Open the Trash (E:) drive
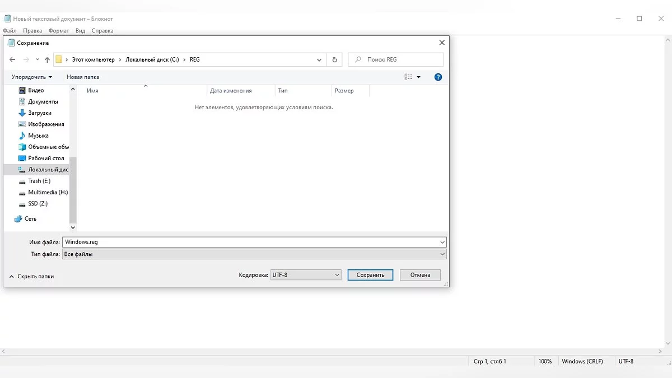The height and width of the screenshot is (378, 672). [39, 181]
